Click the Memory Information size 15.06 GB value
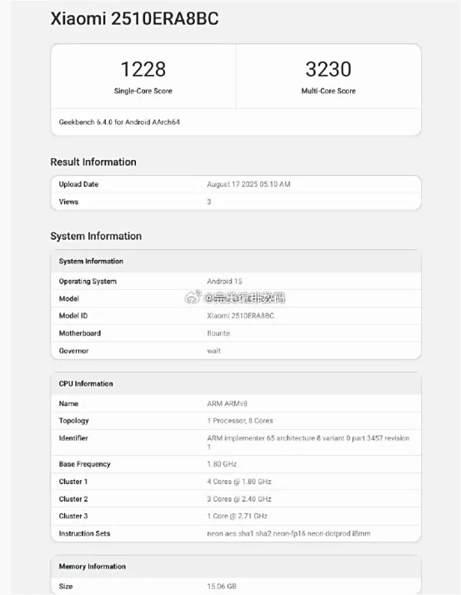The width and height of the screenshot is (461, 595). 222,587
